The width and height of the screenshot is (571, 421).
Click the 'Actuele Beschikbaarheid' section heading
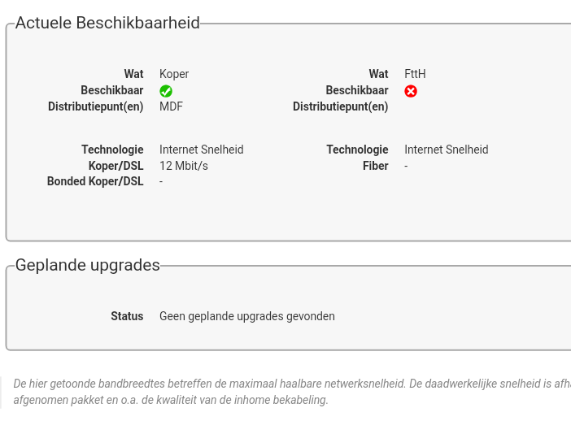107,24
